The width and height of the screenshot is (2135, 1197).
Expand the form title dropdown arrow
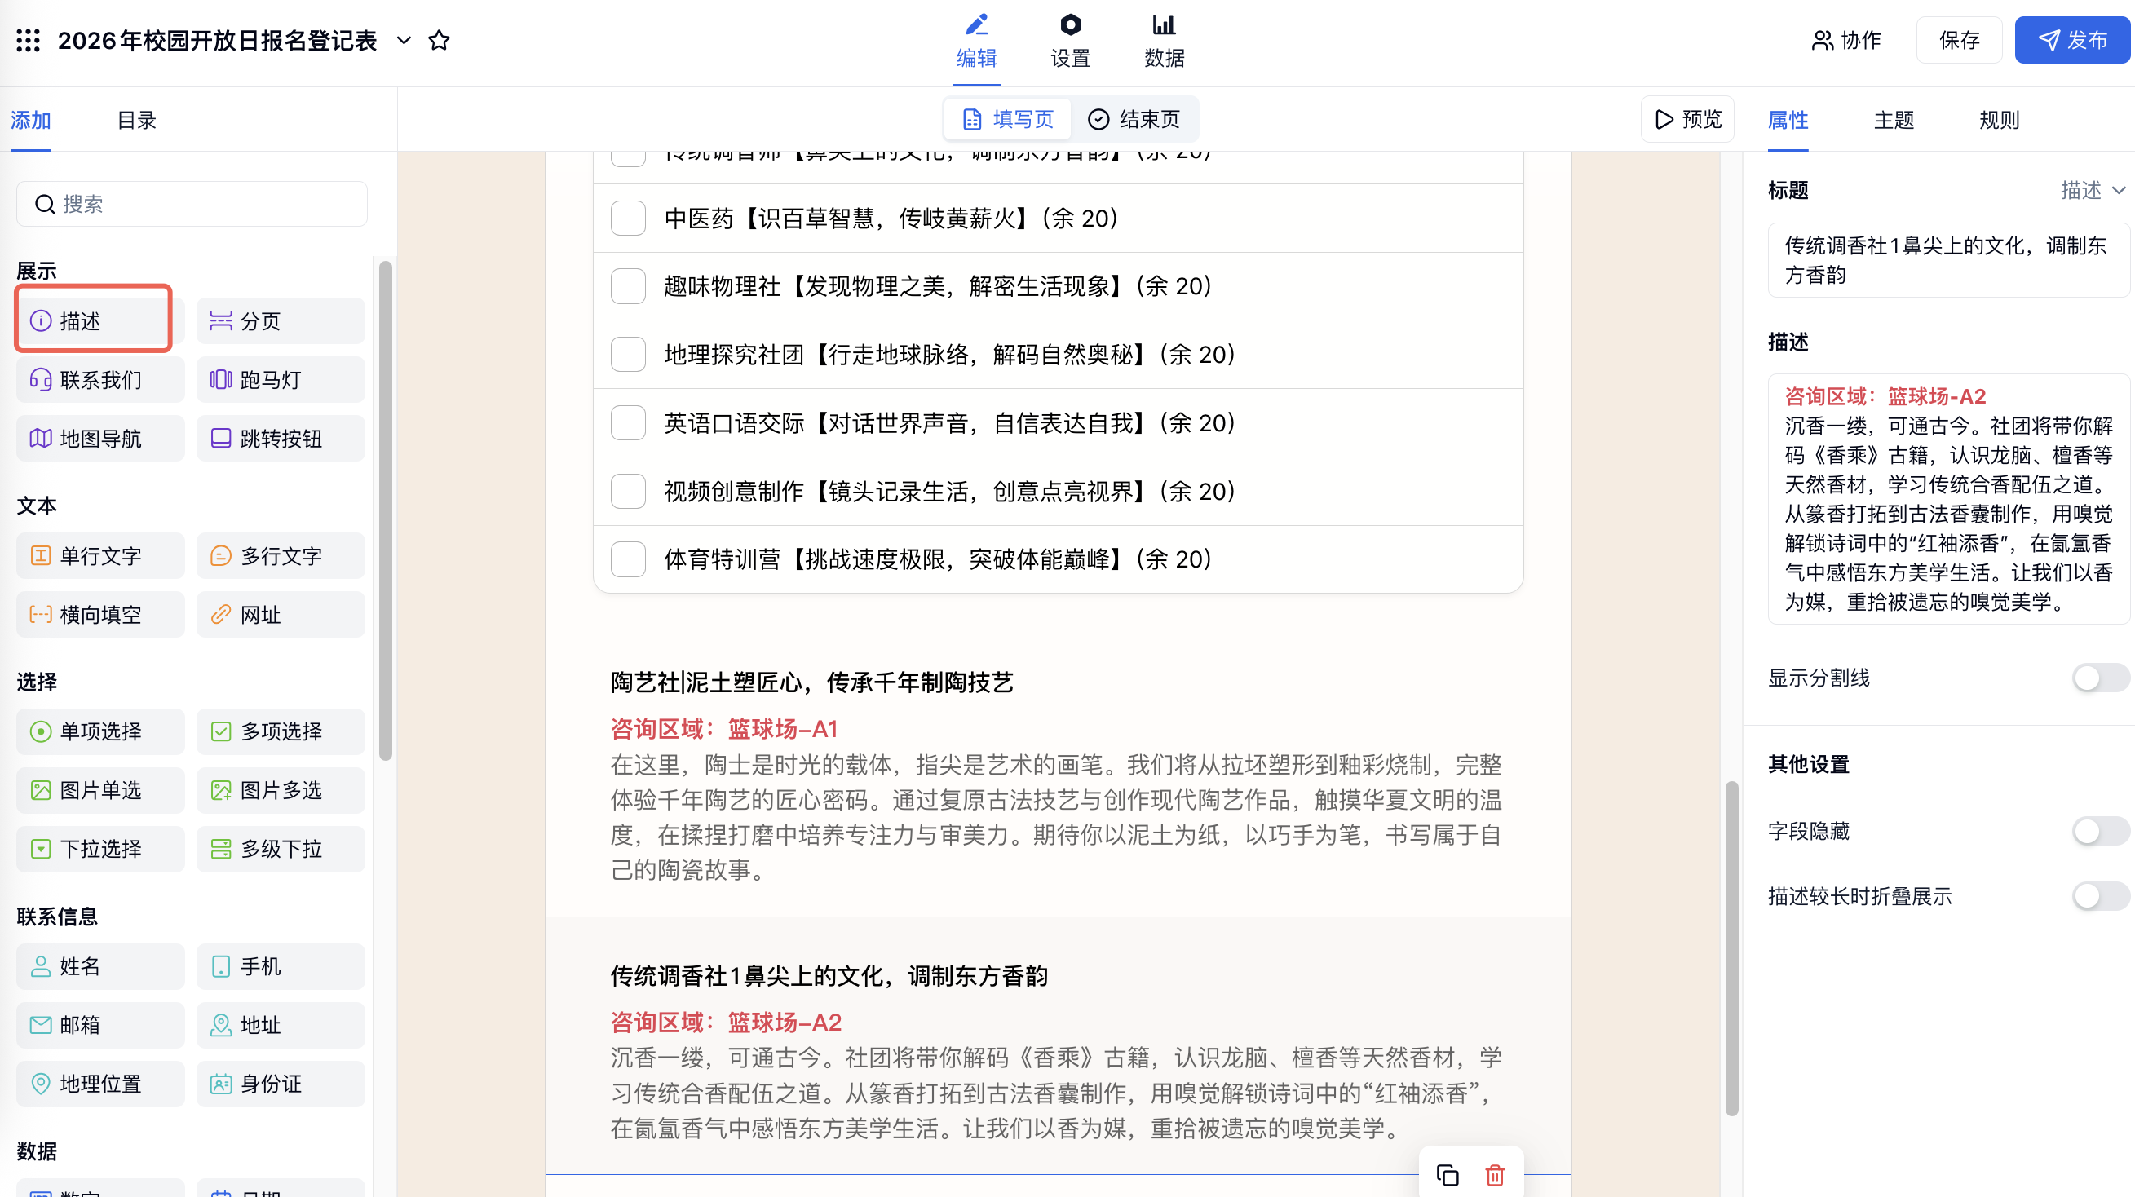pos(404,40)
